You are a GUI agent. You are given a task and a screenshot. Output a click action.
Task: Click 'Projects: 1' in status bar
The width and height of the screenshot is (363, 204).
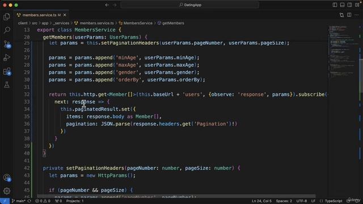pos(75,201)
